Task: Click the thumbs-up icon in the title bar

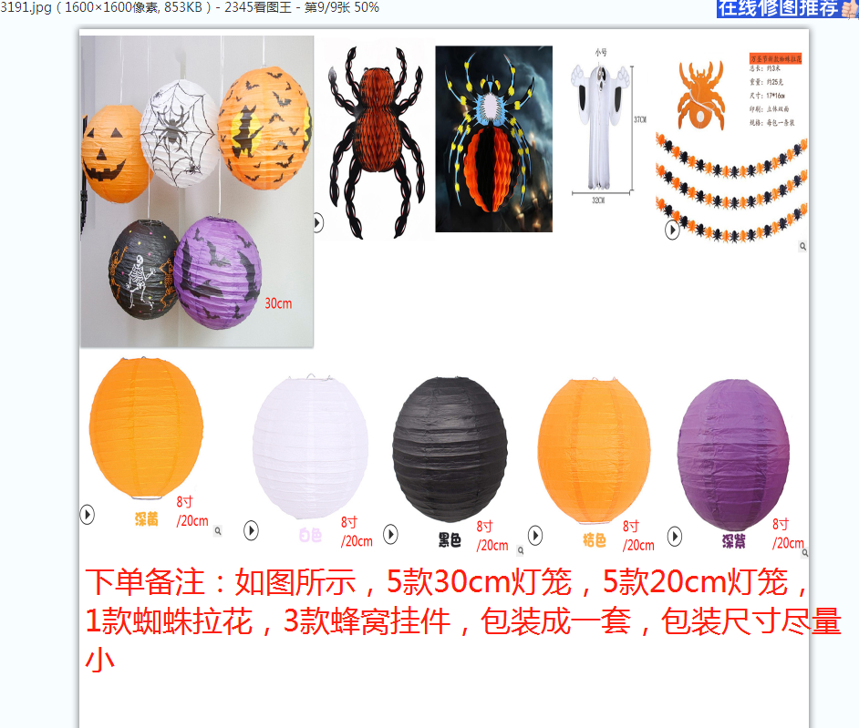Action: point(849,8)
